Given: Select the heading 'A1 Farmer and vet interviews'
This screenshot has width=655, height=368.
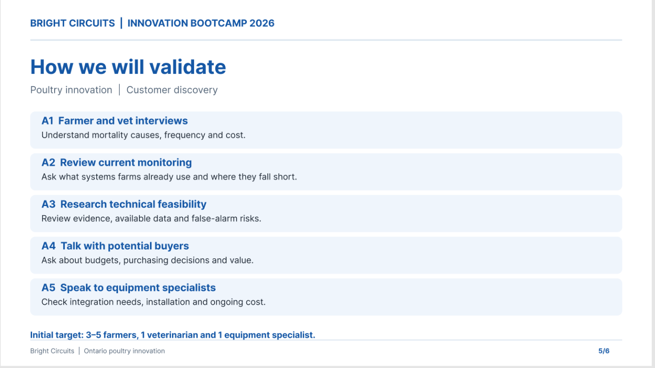Looking at the screenshot, I should click(x=115, y=121).
